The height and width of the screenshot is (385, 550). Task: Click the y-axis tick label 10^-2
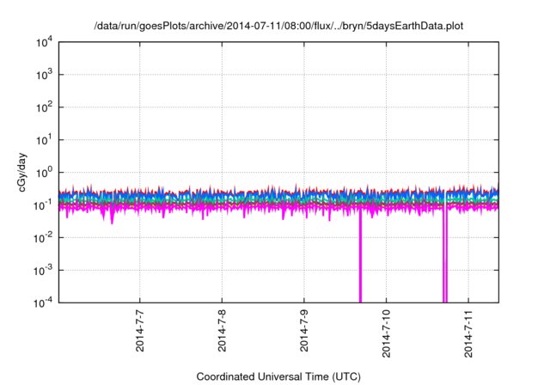click(44, 238)
